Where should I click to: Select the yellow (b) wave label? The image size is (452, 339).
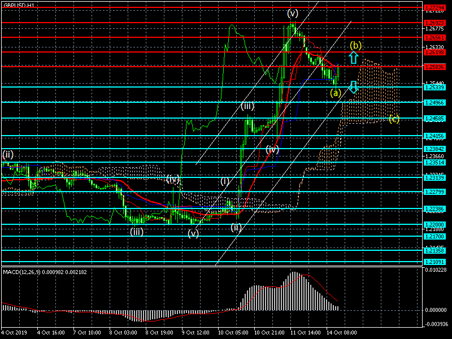tap(355, 45)
